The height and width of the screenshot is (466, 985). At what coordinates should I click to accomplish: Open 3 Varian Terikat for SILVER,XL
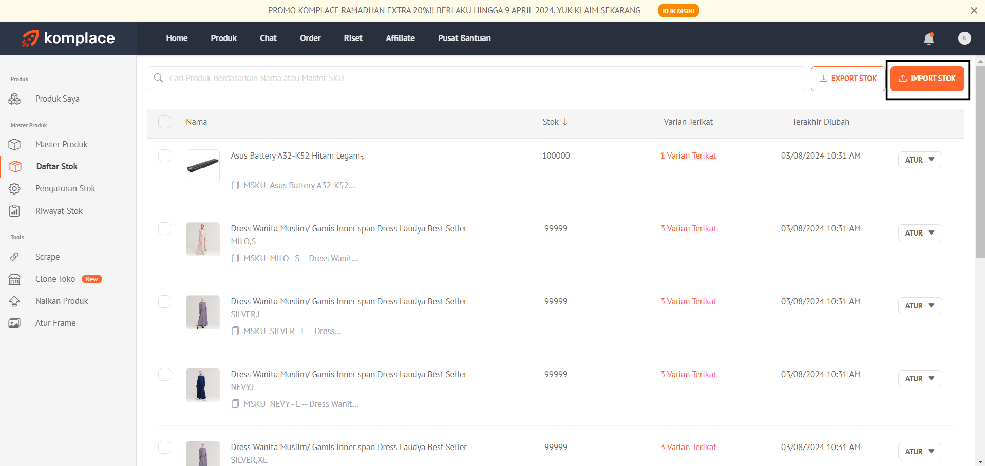688,447
